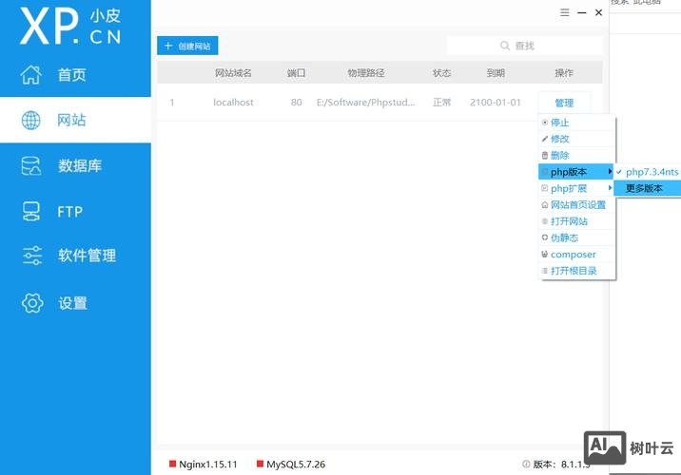Click the plus icon on 创建网站
681x475 pixels.
coord(168,46)
